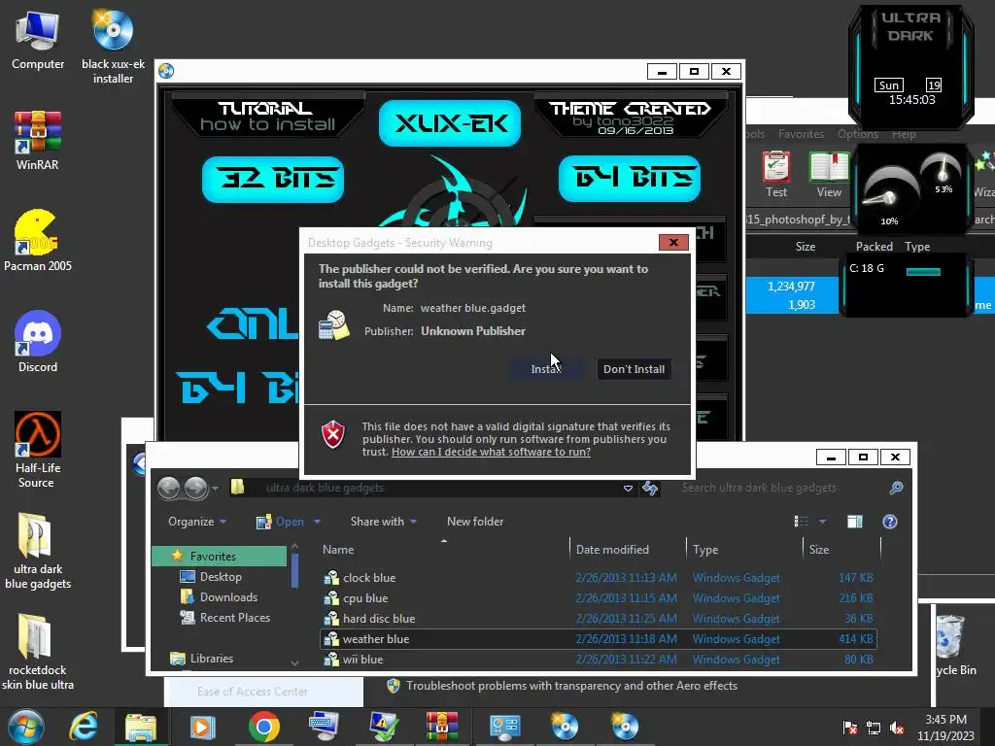Click Install in the security warning
The width and height of the screenshot is (995, 746).
click(x=546, y=369)
